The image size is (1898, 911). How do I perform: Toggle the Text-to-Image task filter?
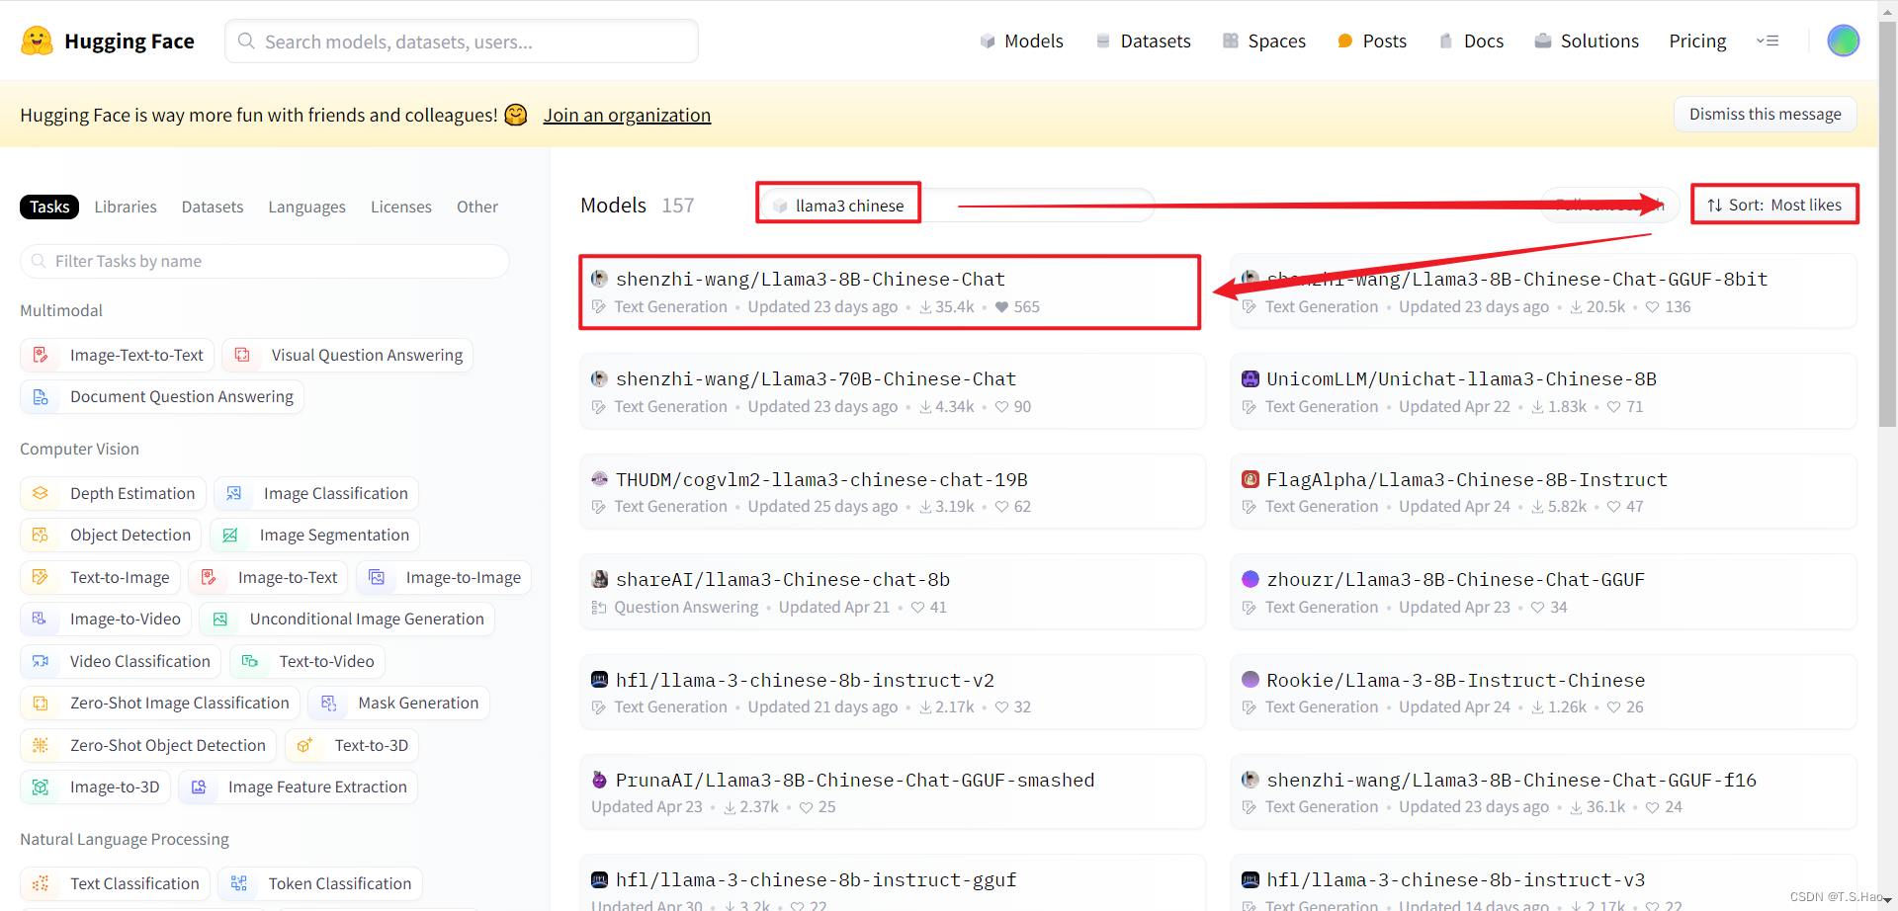[100, 577]
